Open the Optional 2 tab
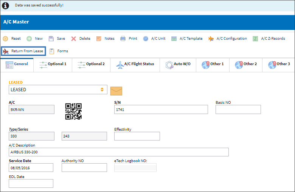 click(91, 65)
